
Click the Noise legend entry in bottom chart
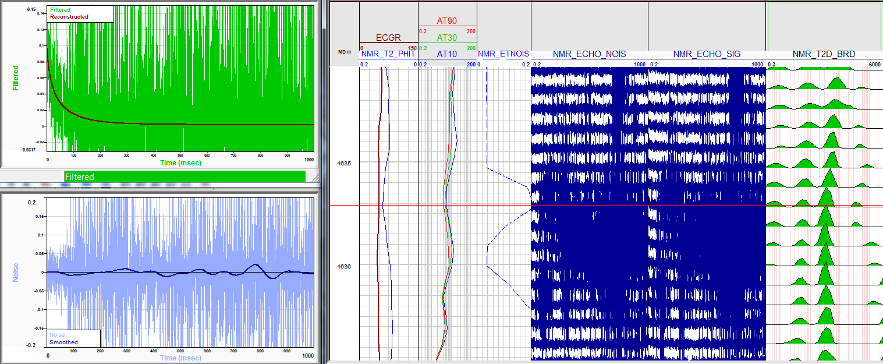coord(57,335)
